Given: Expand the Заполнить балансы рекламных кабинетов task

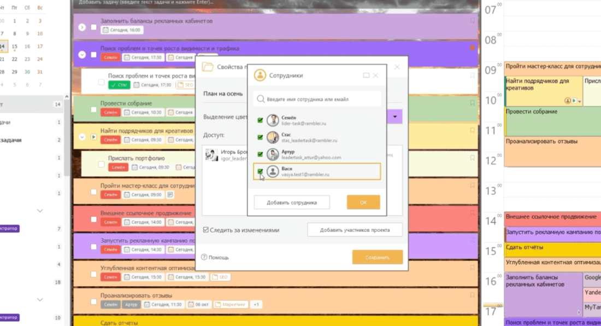Looking at the screenshot, I should 82,27.
